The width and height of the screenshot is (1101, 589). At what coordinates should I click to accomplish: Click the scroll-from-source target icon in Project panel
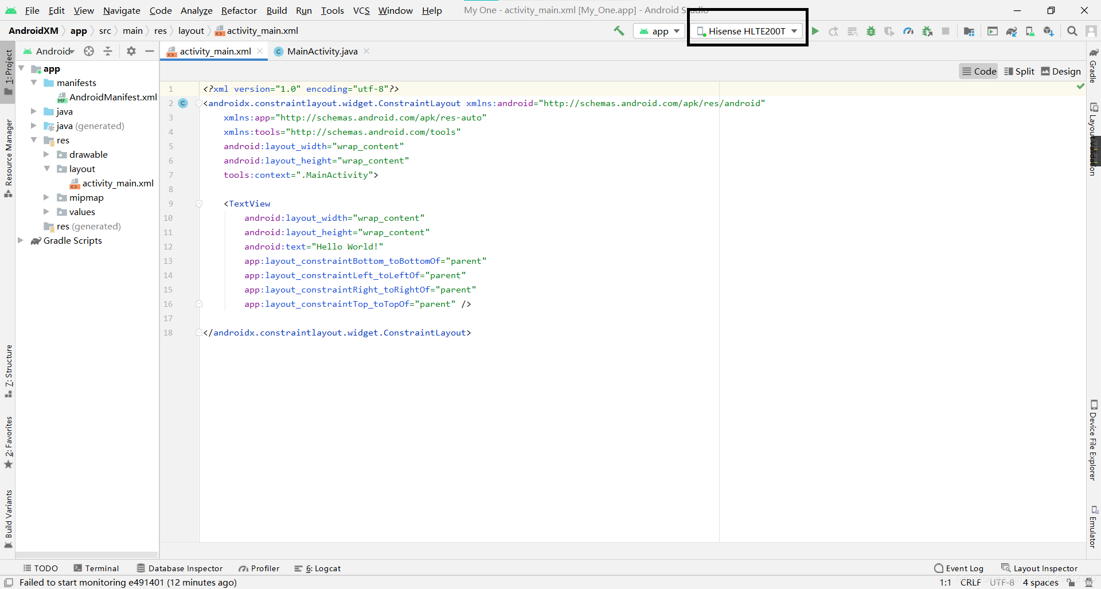pyautogui.click(x=89, y=51)
